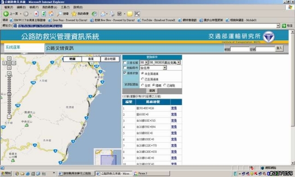
Task: Open the 檢視(V) menu
Action: (x=34, y=7)
